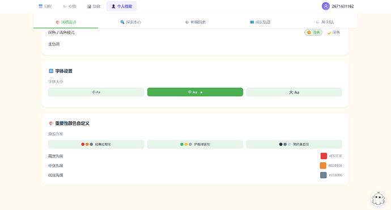Open the 心情 mood tab
391x210 pixels.
(70, 6)
